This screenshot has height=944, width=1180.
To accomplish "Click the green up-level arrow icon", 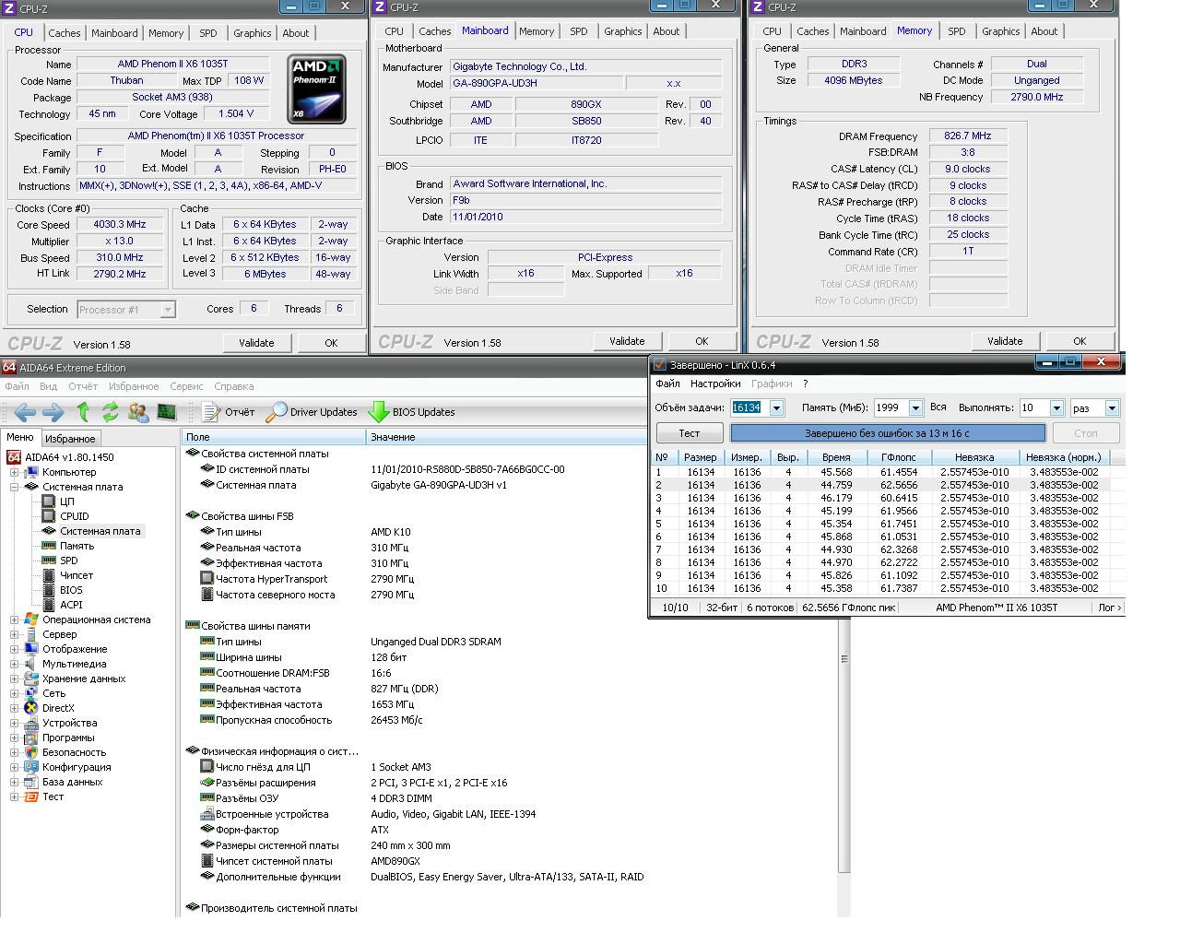I will 84,412.
